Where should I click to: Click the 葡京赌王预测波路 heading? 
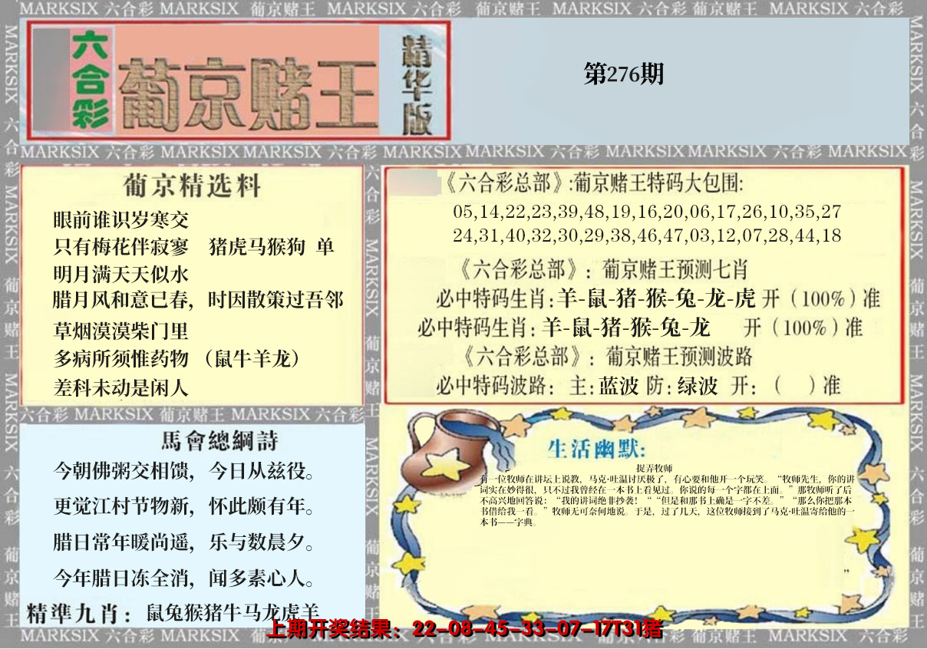pos(608,357)
